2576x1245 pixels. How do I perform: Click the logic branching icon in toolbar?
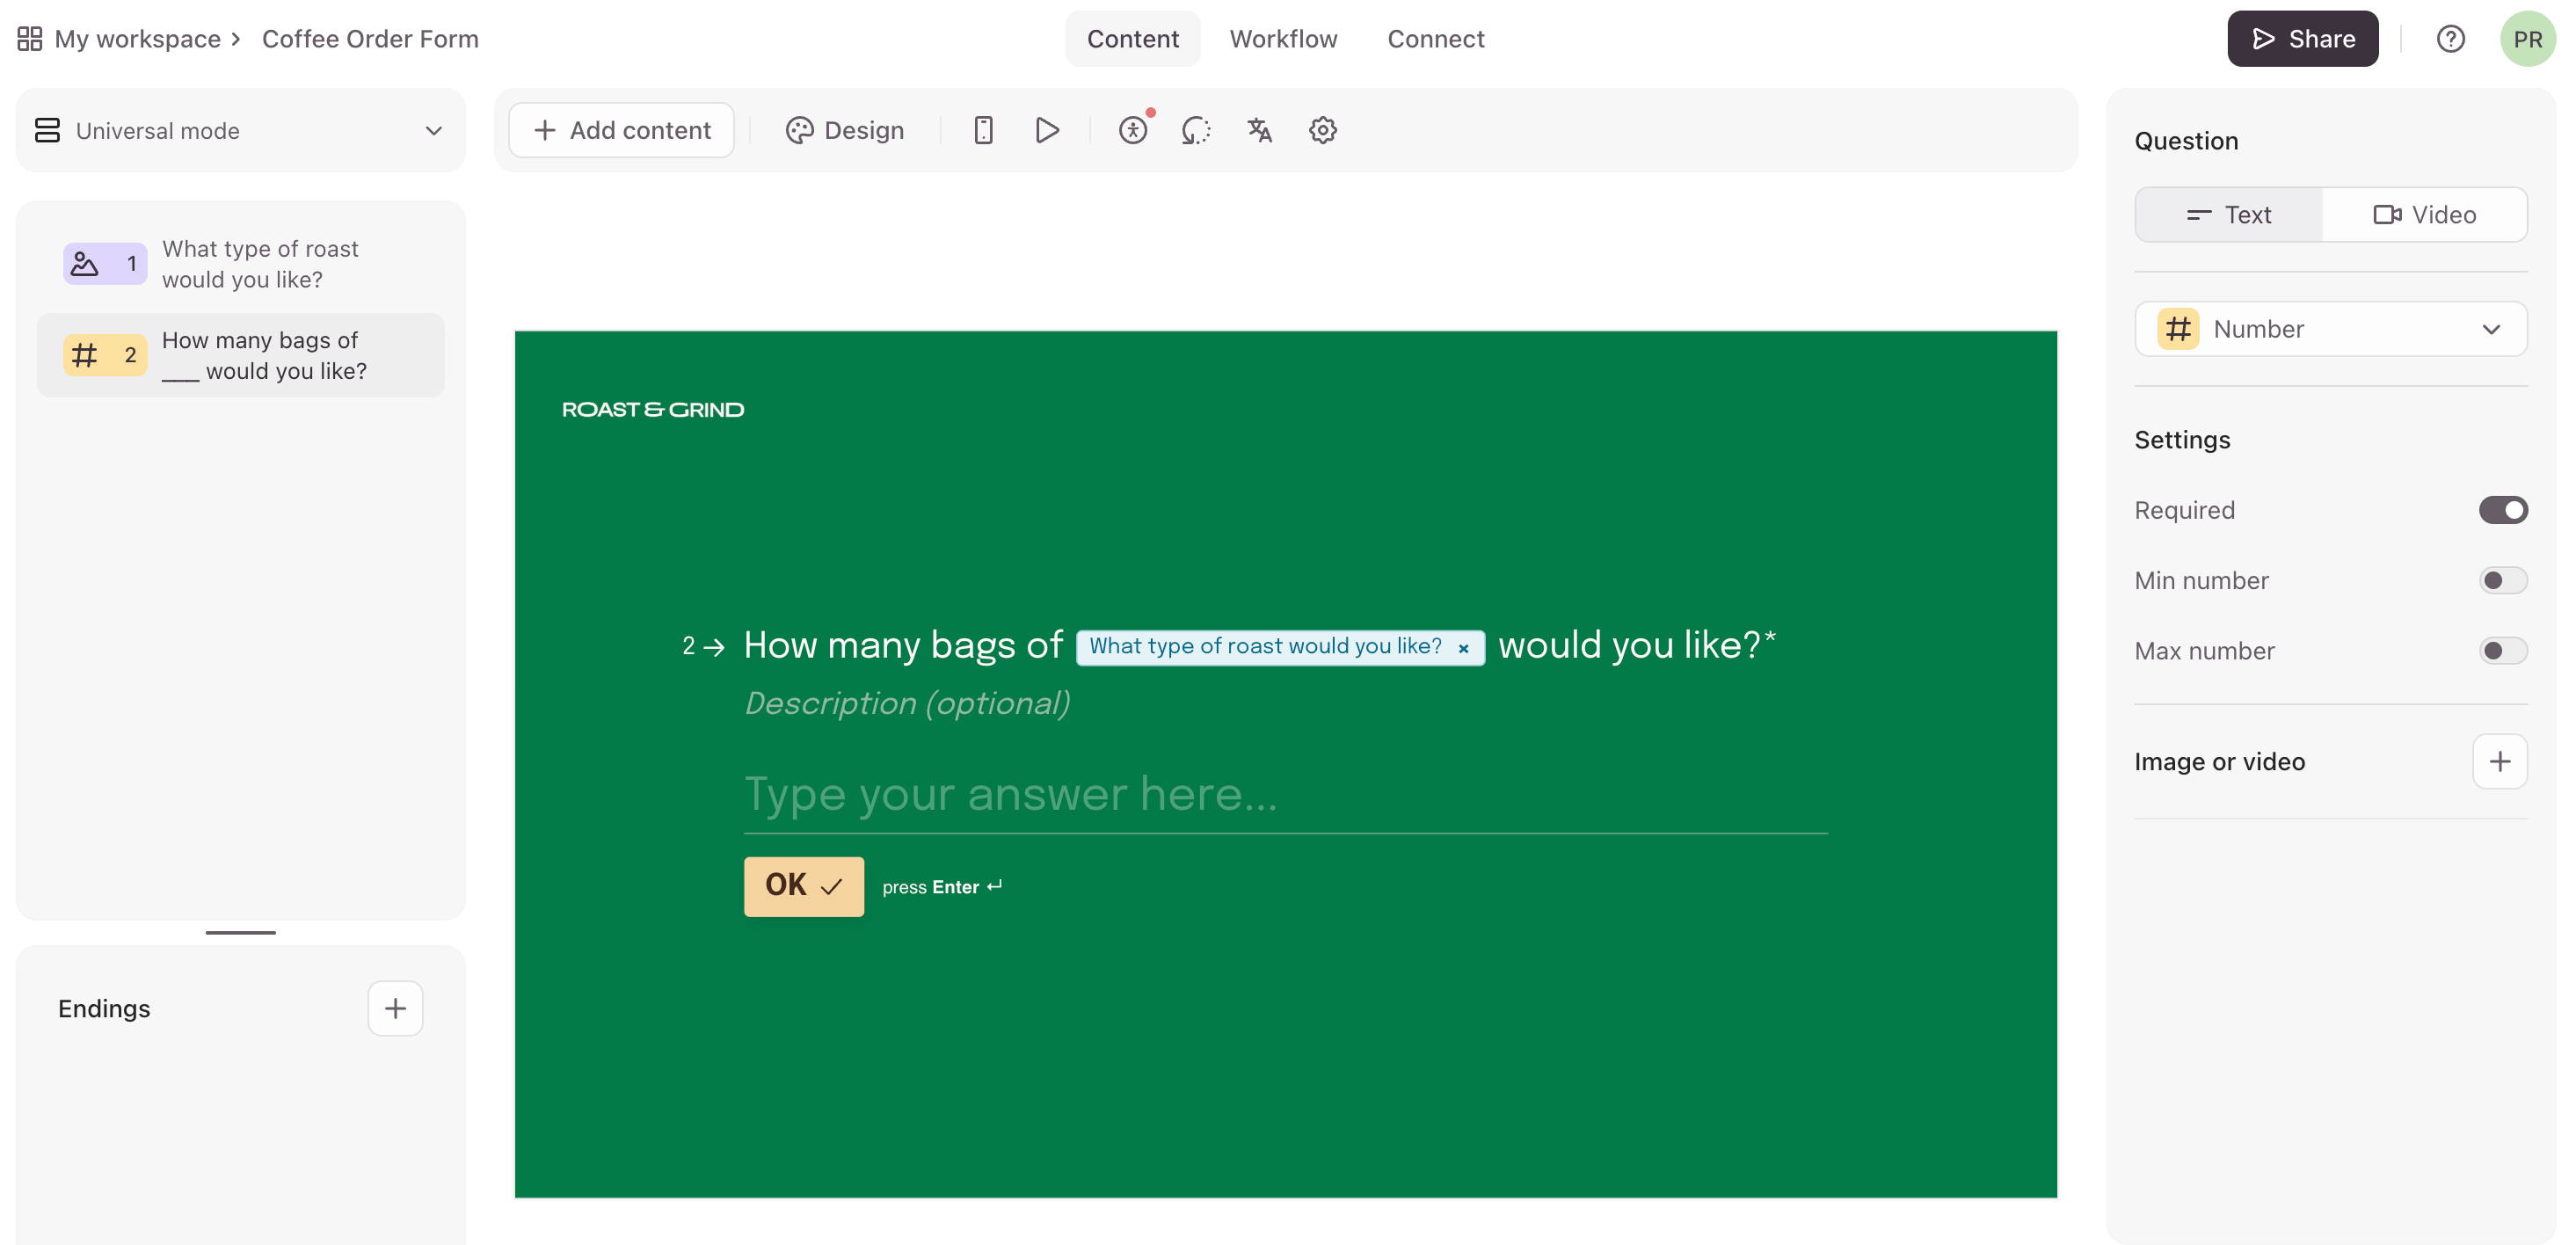click(x=1195, y=130)
